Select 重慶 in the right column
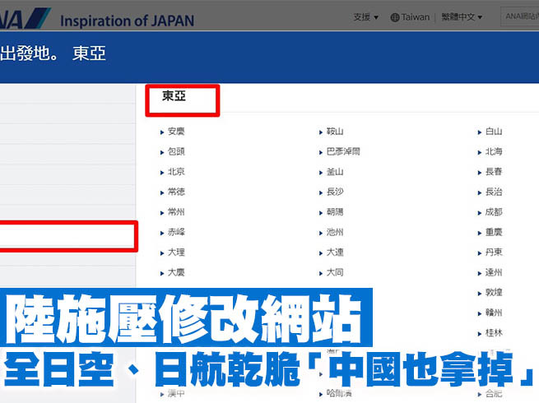The width and height of the screenshot is (539, 403). [x=494, y=233]
